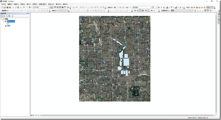Click the Bold formatting button
The height and width of the screenshot is (120, 221).
pos(159,7)
